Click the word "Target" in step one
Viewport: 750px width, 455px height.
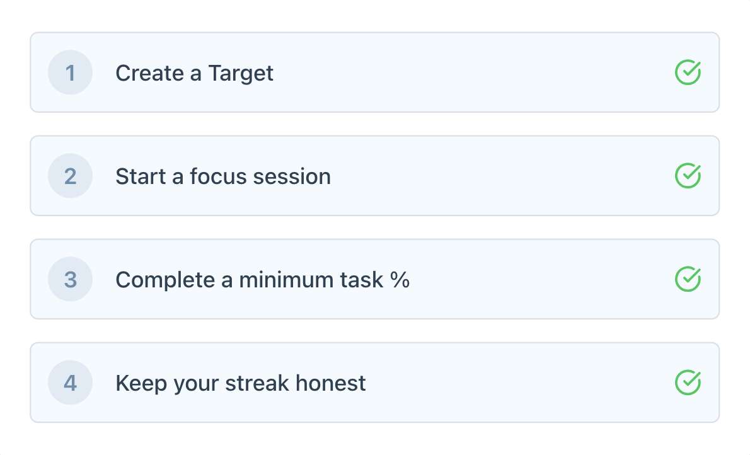241,73
